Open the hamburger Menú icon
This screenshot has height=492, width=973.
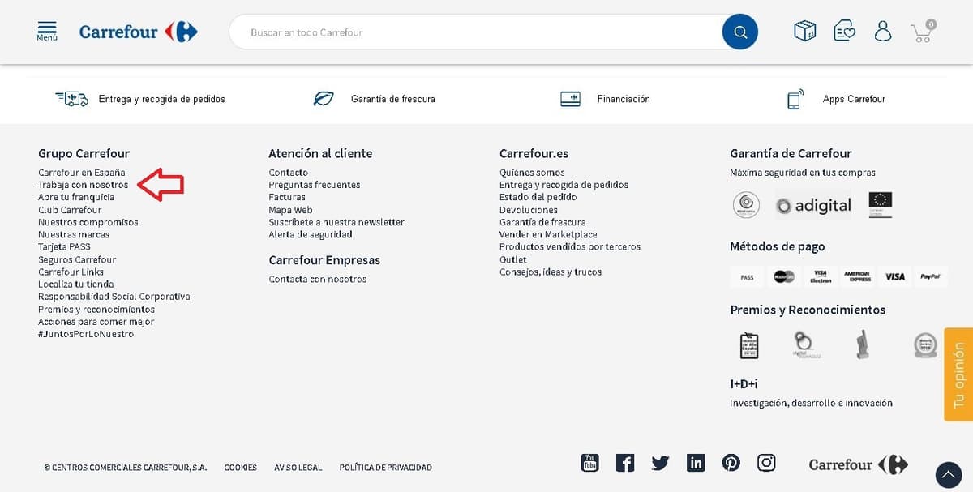(x=47, y=32)
